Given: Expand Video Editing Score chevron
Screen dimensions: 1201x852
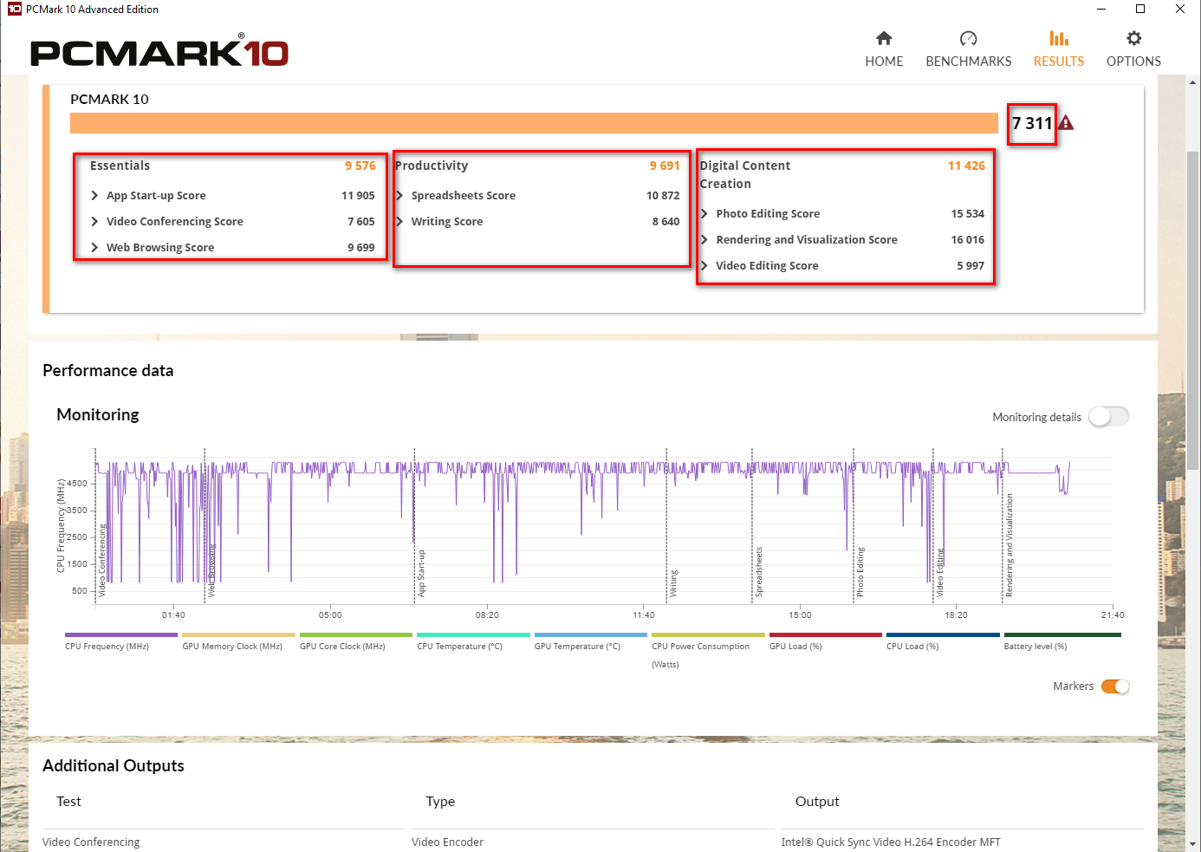Looking at the screenshot, I should tap(704, 266).
